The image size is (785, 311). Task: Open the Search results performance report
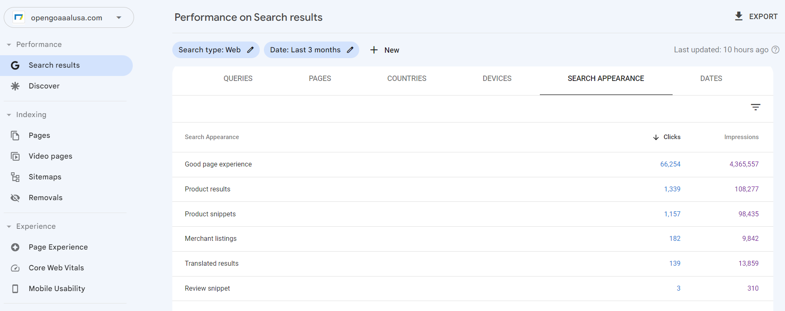coord(54,65)
